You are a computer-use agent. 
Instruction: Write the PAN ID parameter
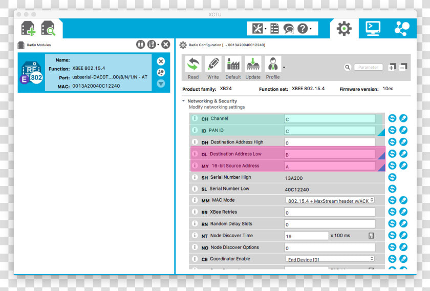coord(403,130)
